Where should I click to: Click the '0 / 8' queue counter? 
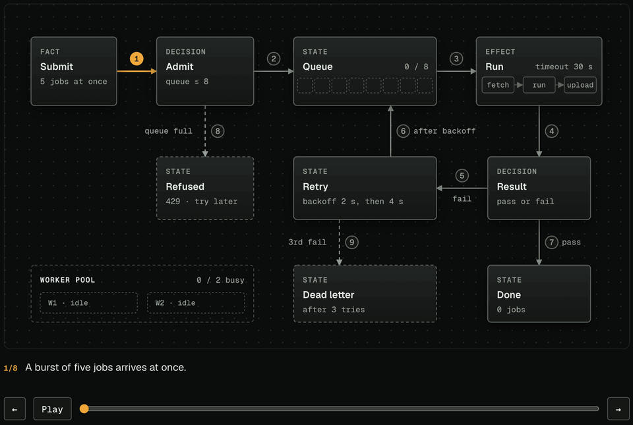(416, 67)
